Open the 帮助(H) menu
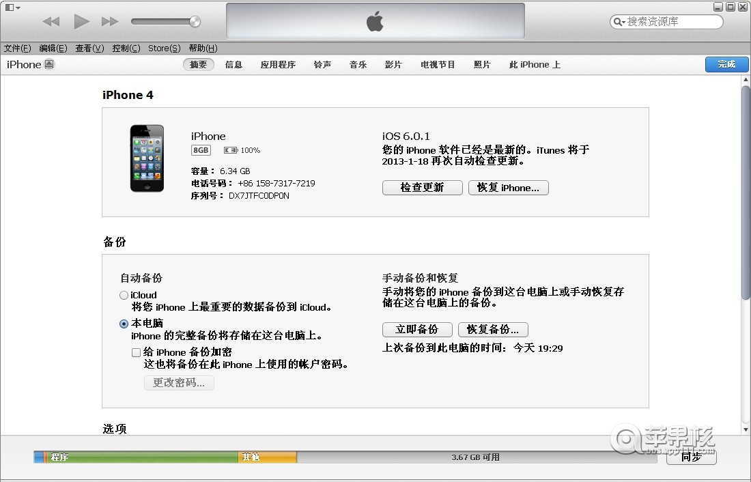The width and height of the screenshot is (751, 482). pos(203,48)
